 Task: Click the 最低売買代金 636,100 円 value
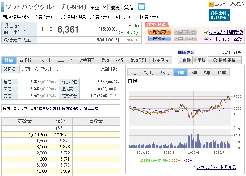tap(108, 40)
